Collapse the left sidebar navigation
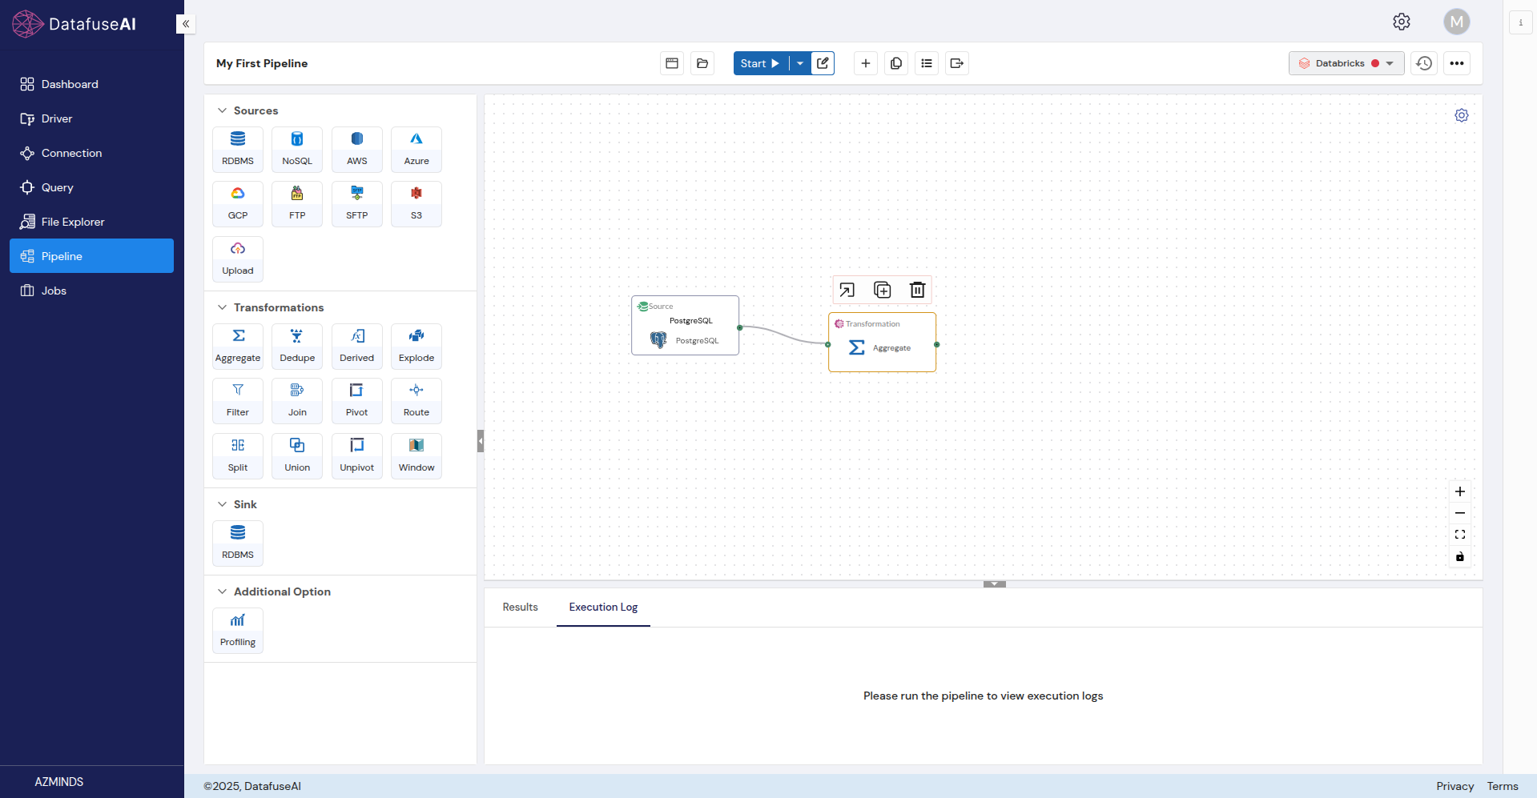This screenshot has width=1537, height=798. click(x=186, y=24)
